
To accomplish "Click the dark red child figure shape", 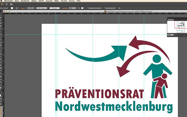I will click(x=161, y=86).
